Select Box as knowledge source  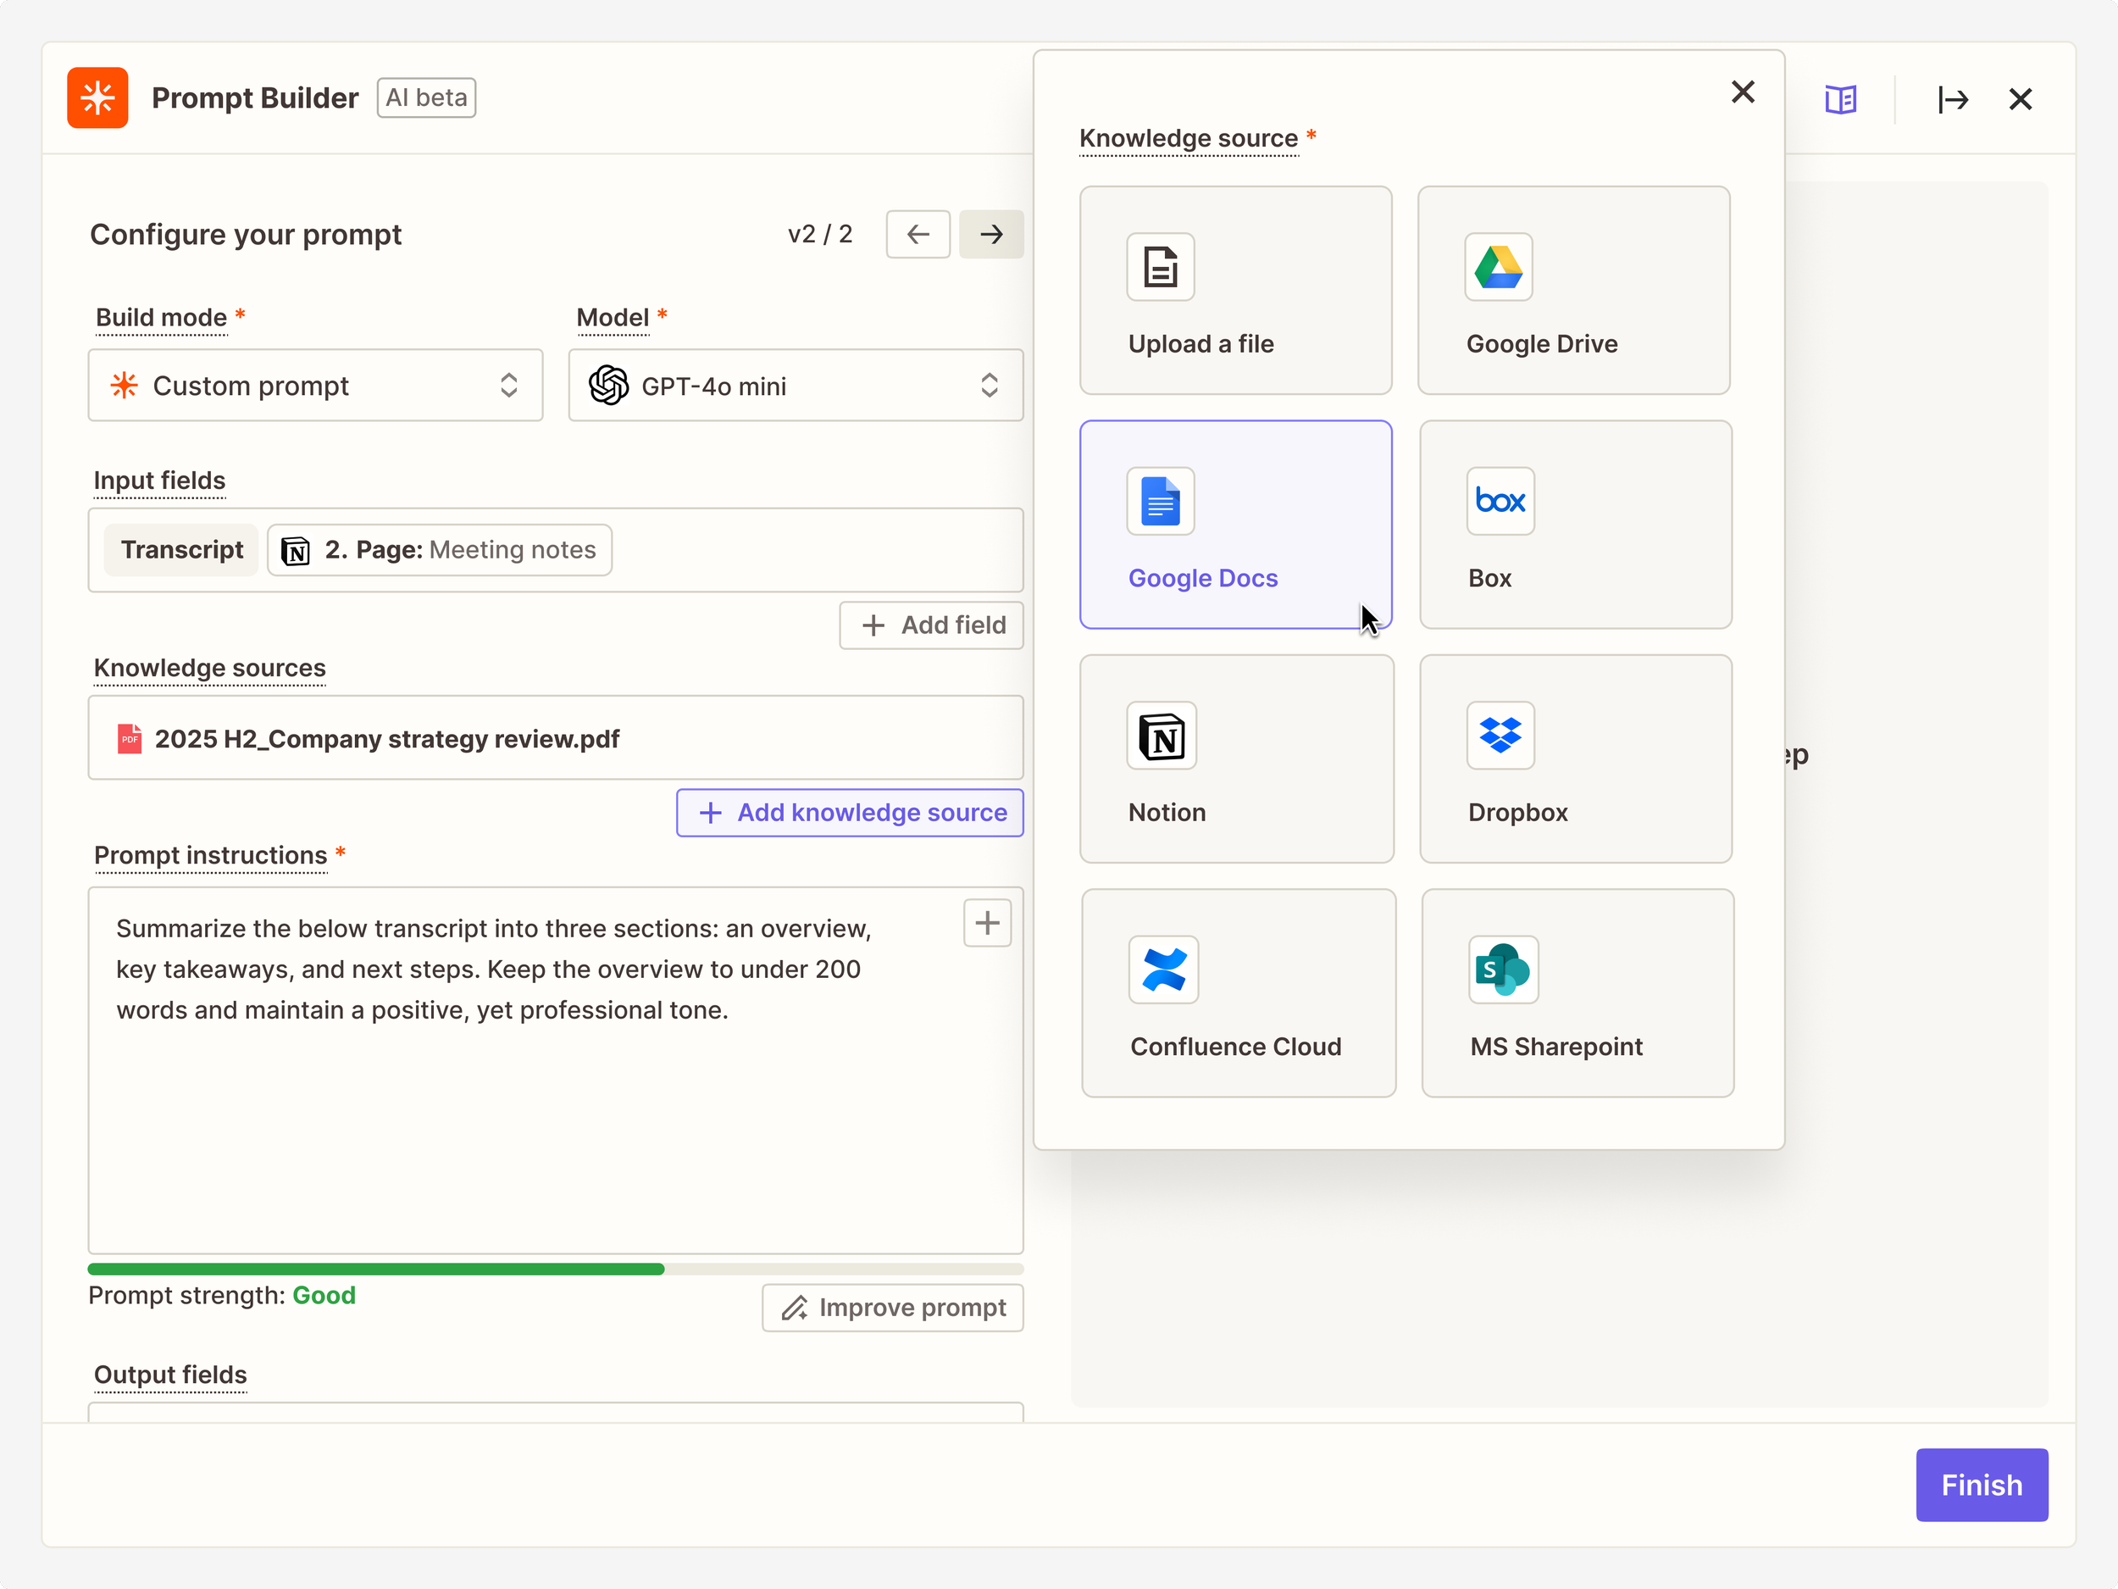(1575, 525)
